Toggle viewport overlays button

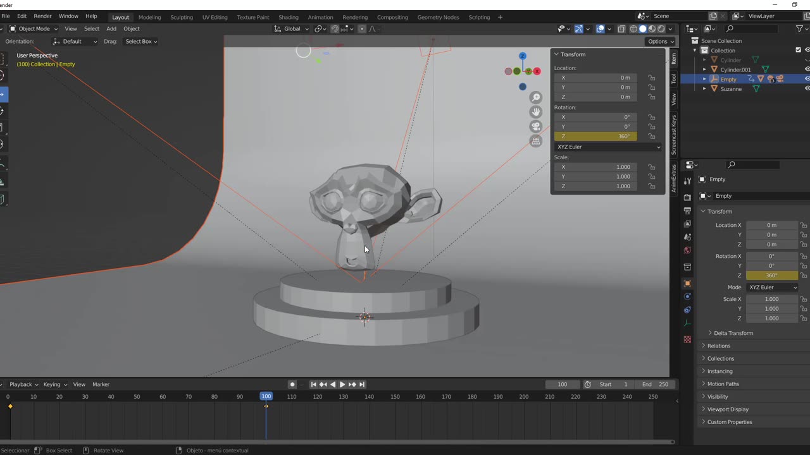coord(601,28)
